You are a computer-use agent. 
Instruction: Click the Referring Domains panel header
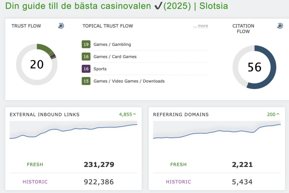181,115
